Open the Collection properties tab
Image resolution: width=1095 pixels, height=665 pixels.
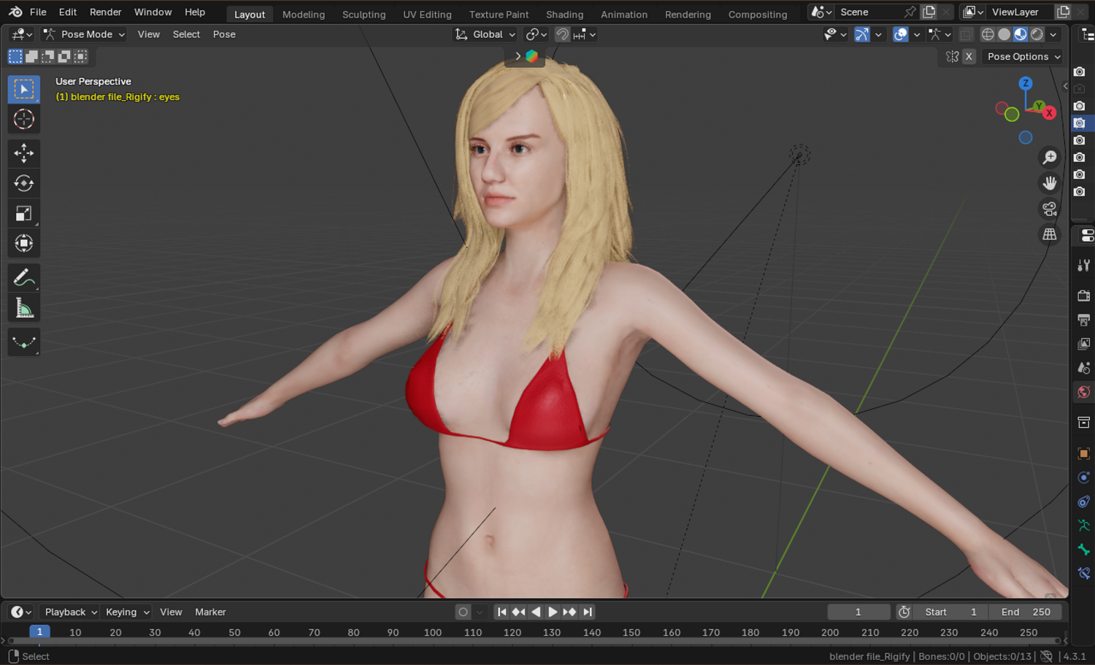point(1084,423)
